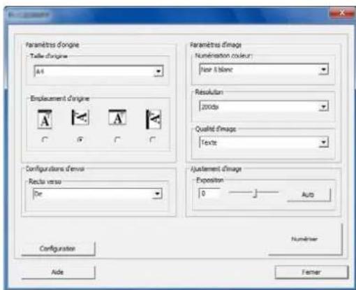Close the dialog with the title bar X
Screen dimensions: 356x290
342,13
